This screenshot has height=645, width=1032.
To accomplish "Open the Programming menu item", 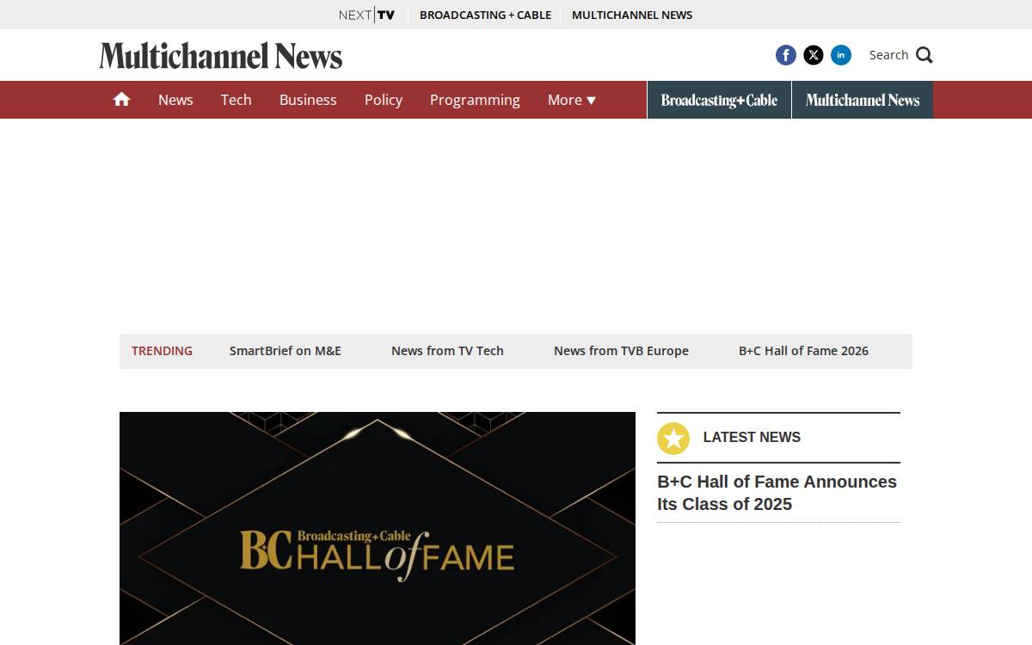I will [475, 100].
